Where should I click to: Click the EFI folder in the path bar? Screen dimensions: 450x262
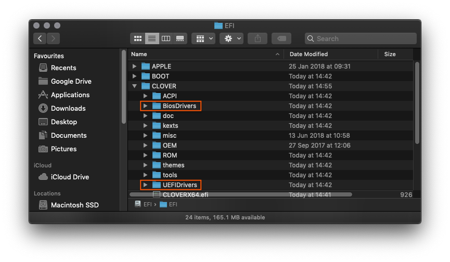169,204
